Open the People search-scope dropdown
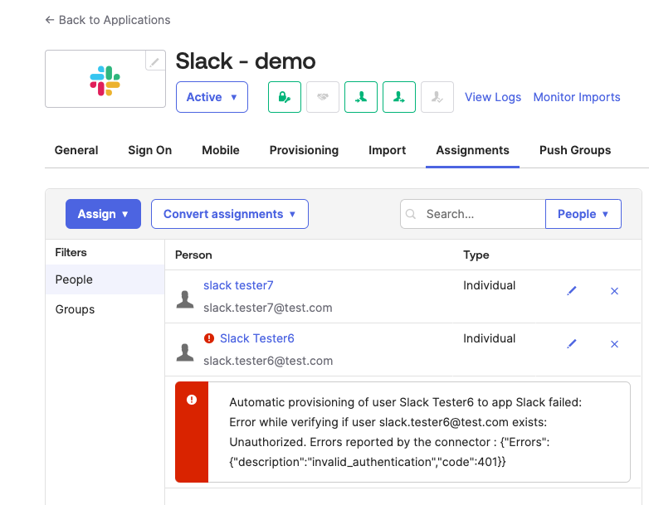This screenshot has height=505, width=649. pos(583,214)
